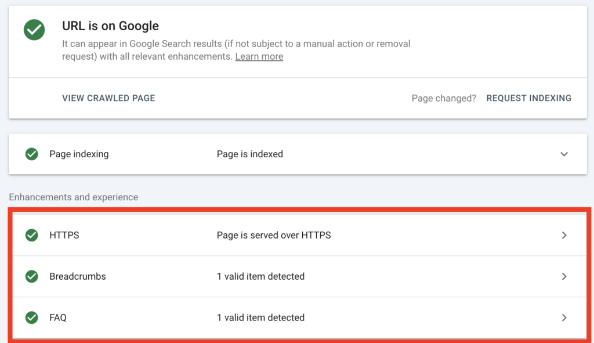Open the Learn more link
Image resolution: width=594 pixels, height=343 pixels.
(259, 56)
